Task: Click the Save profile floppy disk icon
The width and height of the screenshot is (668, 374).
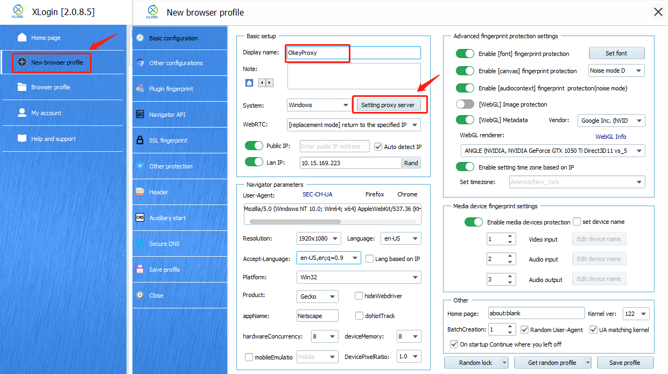Action: pos(140,270)
